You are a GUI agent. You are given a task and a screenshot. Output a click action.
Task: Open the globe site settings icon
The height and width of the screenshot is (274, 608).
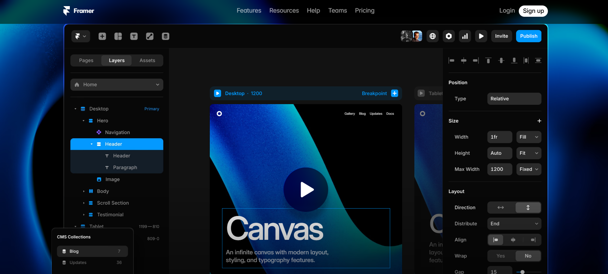(x=432, y=36)
